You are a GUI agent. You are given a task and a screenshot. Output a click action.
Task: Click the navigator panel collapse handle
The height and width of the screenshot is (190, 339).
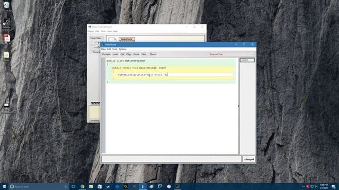[239, 106]
